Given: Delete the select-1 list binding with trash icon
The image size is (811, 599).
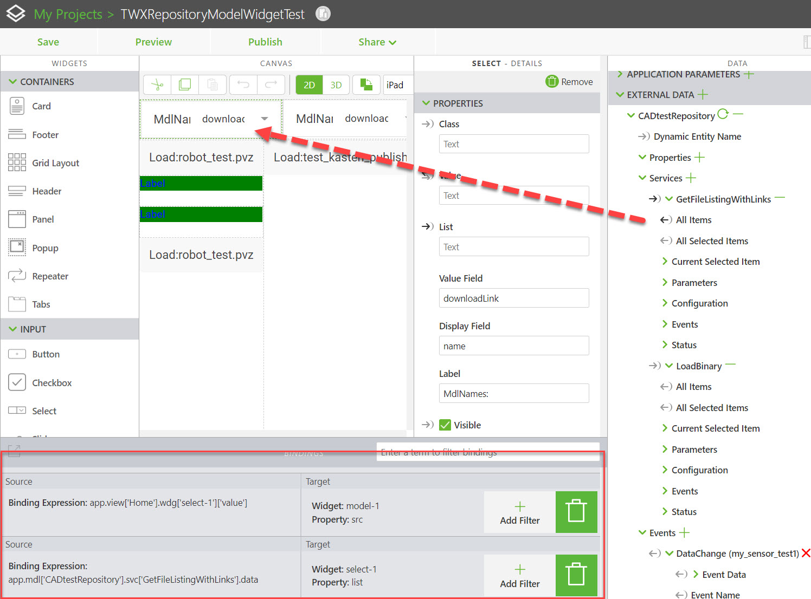Looking at the screenshot, I should [x=576, y=575].
